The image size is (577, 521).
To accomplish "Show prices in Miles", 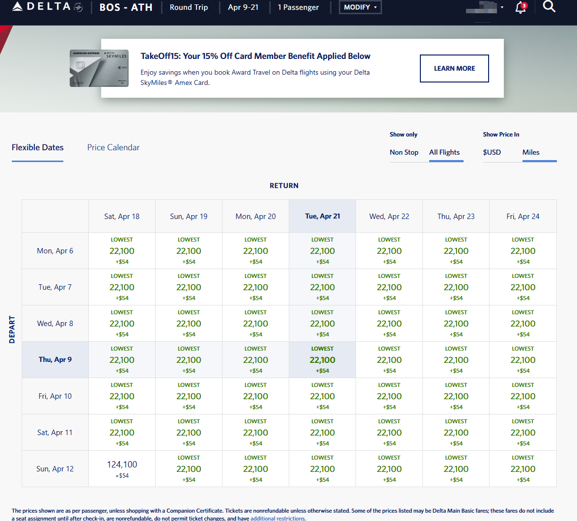I will coord(531,152).
